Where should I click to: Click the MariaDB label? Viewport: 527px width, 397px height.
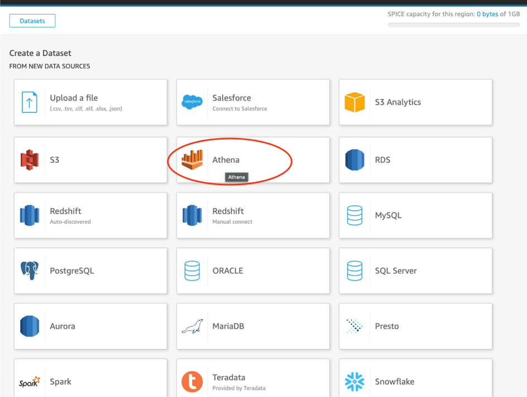tap(228, 327)
